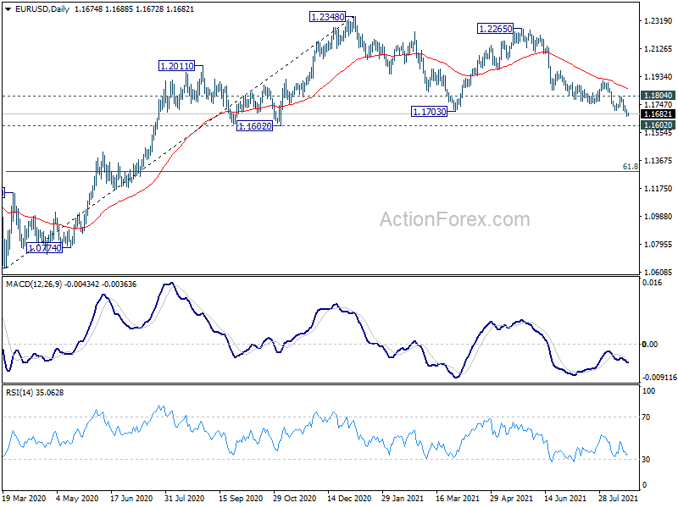Screen dimensions: 678x508
Task: Click the 1.22650 peak price label
Action: click(x=495, y=29)
